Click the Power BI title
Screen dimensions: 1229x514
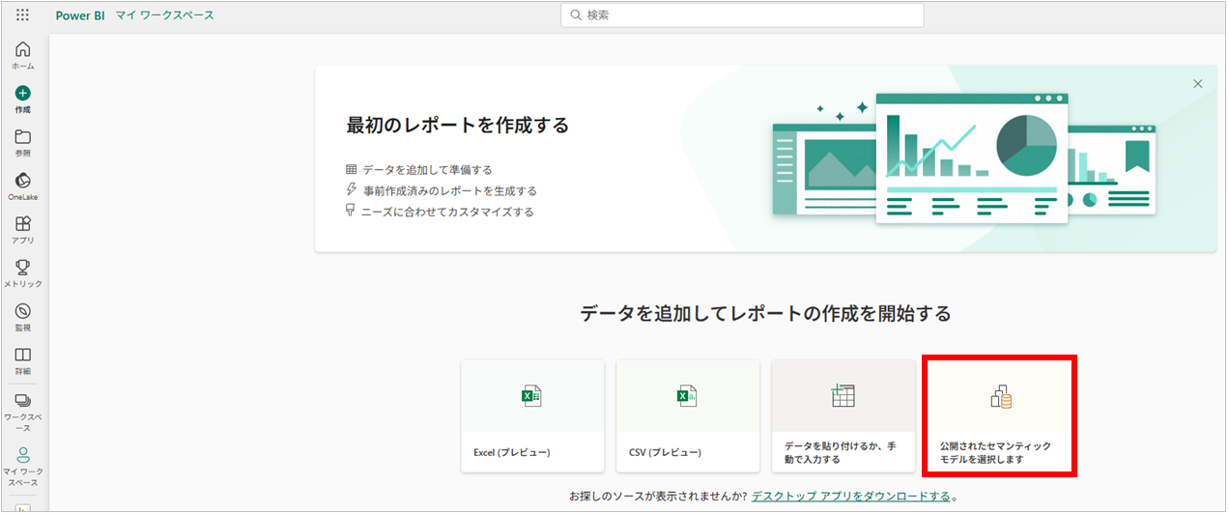(x=80, y=15)
